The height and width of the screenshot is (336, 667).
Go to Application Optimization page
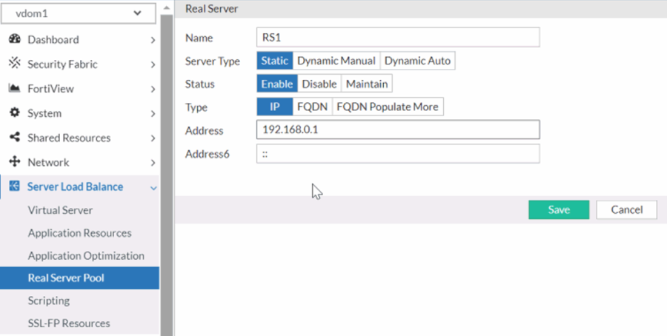coord(86,255)
